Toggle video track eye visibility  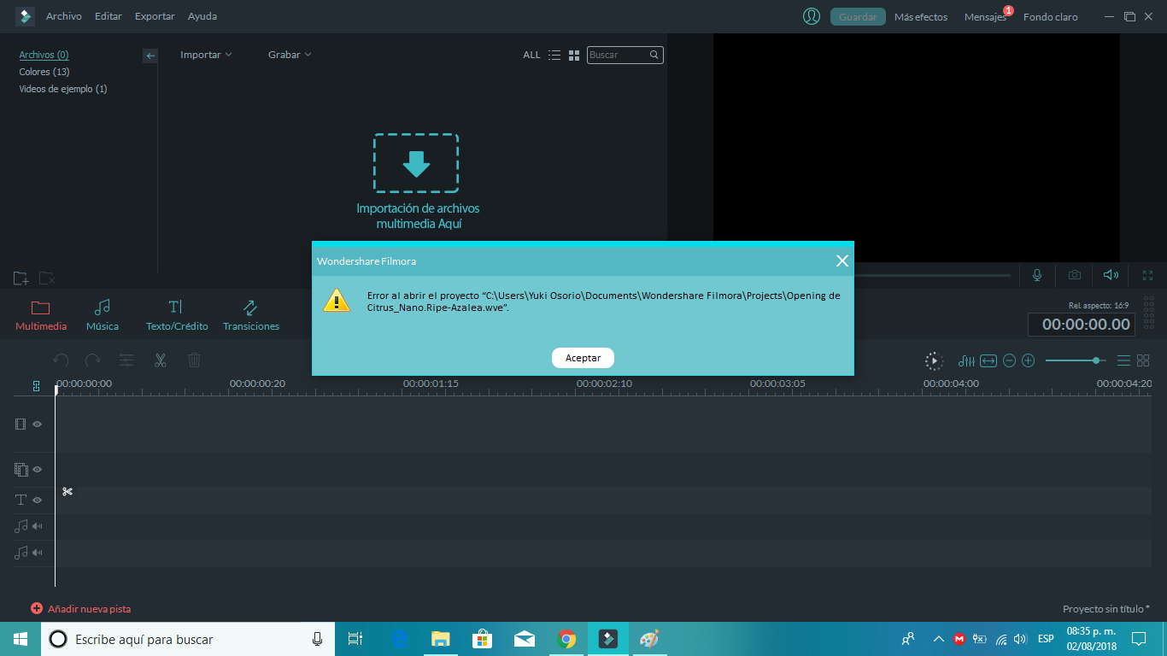[x=38, y=424]
